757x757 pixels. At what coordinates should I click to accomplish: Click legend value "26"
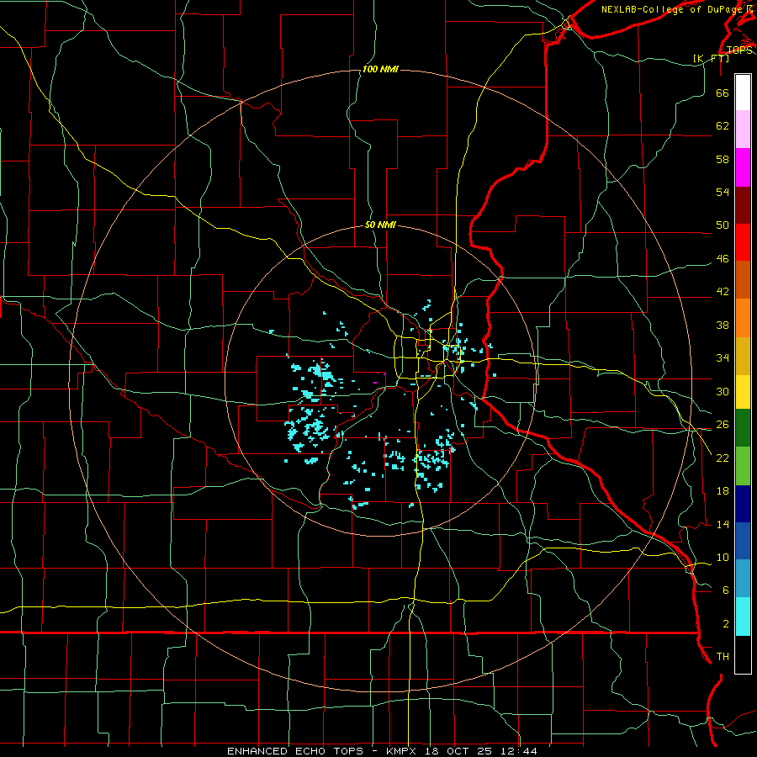(723, 425)
